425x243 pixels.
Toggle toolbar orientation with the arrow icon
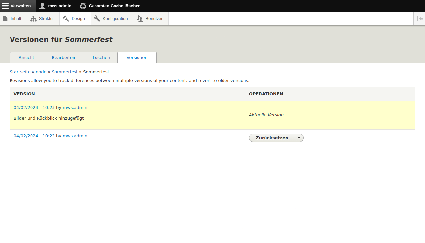point(419,19)
